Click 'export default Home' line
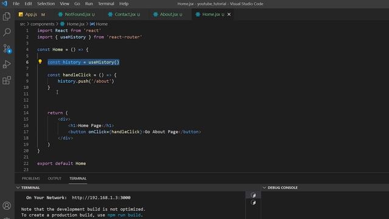 click(61, 164)
